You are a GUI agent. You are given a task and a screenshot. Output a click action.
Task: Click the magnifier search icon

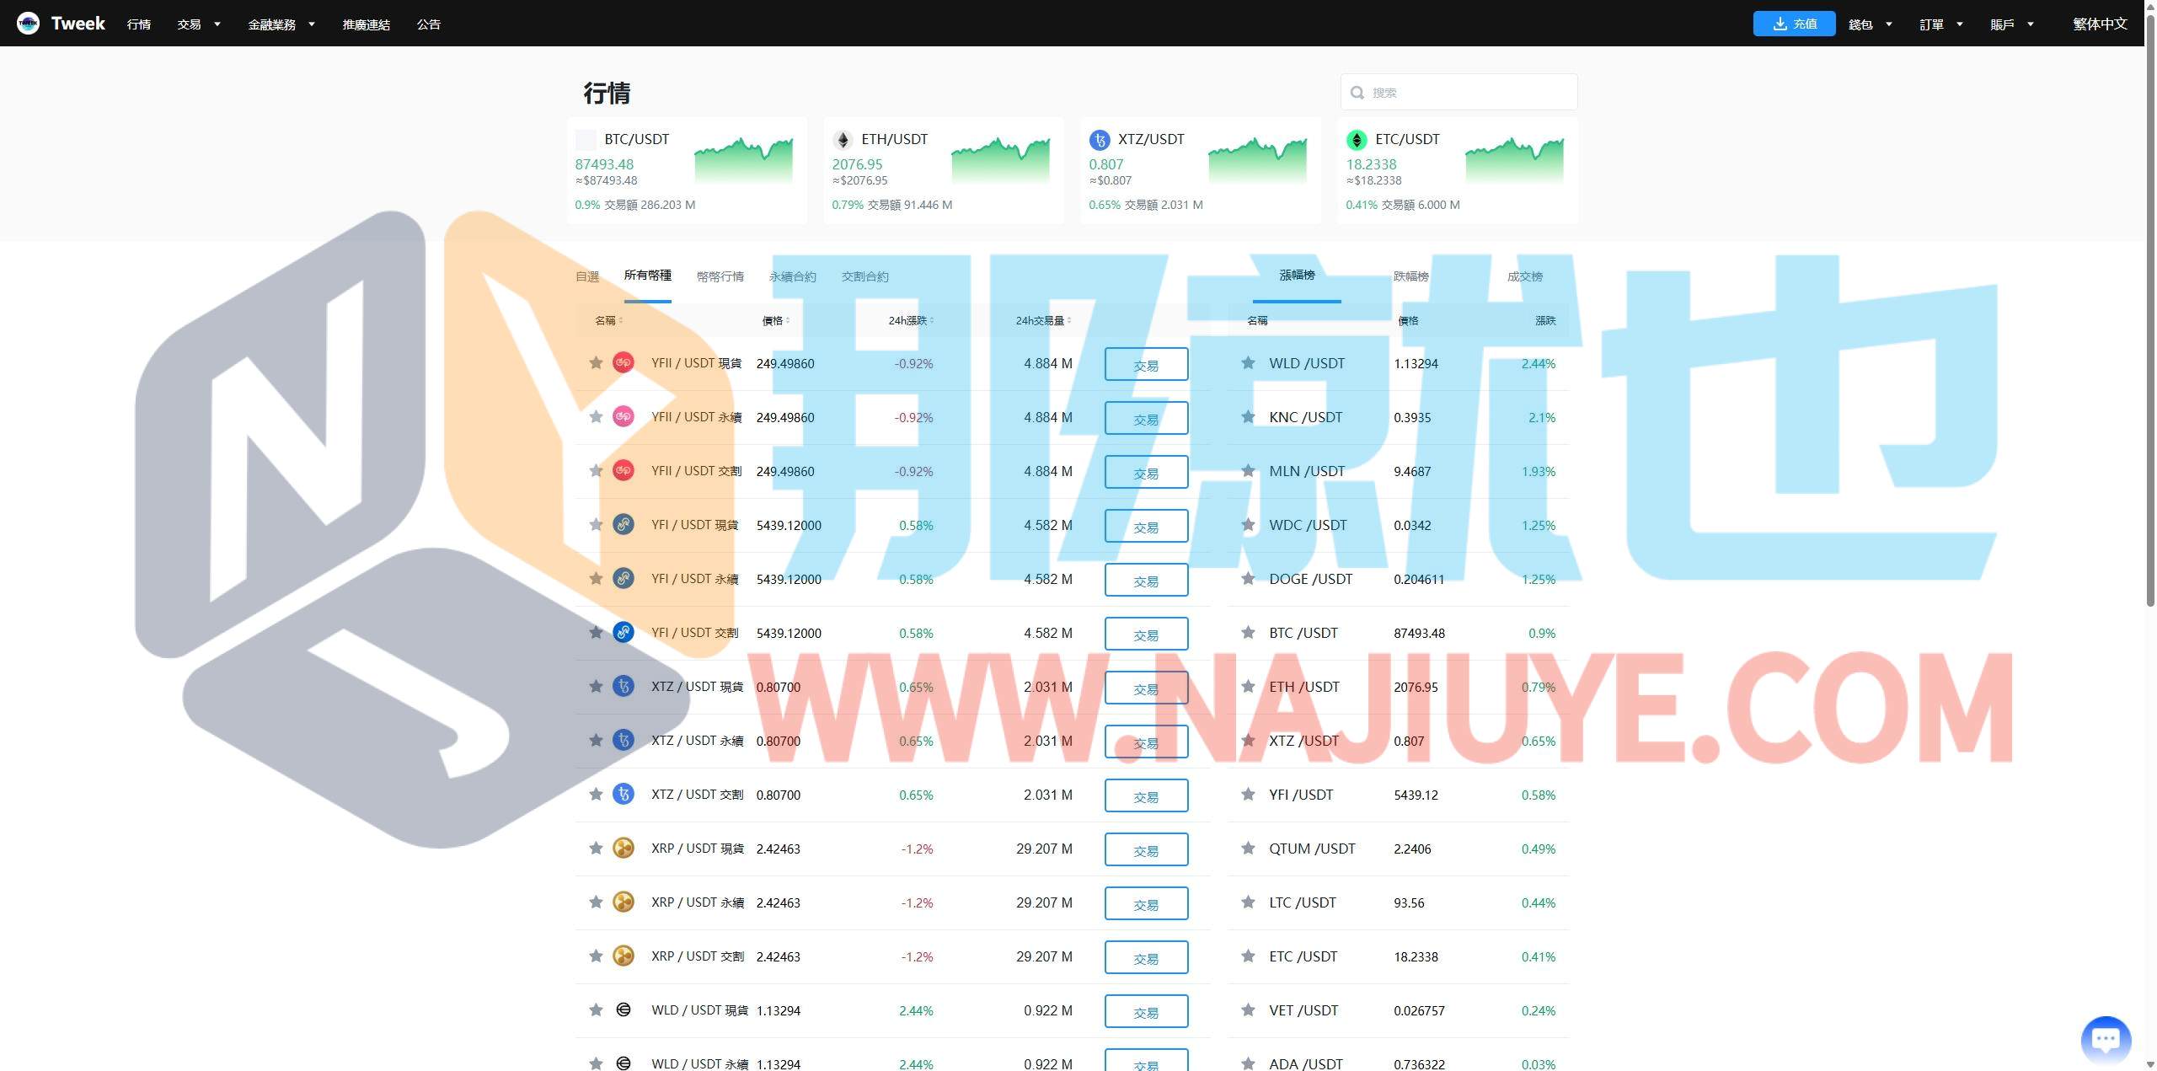coord(1357,93)
